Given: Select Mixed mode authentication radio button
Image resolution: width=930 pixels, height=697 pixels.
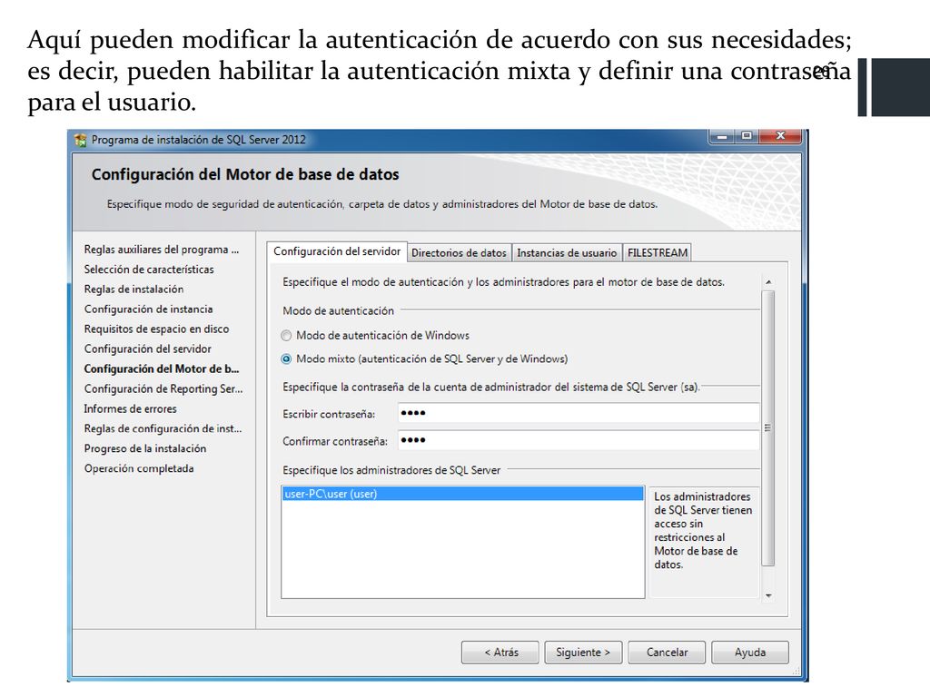Looking at the screenshot, I should tap(286, 359).
